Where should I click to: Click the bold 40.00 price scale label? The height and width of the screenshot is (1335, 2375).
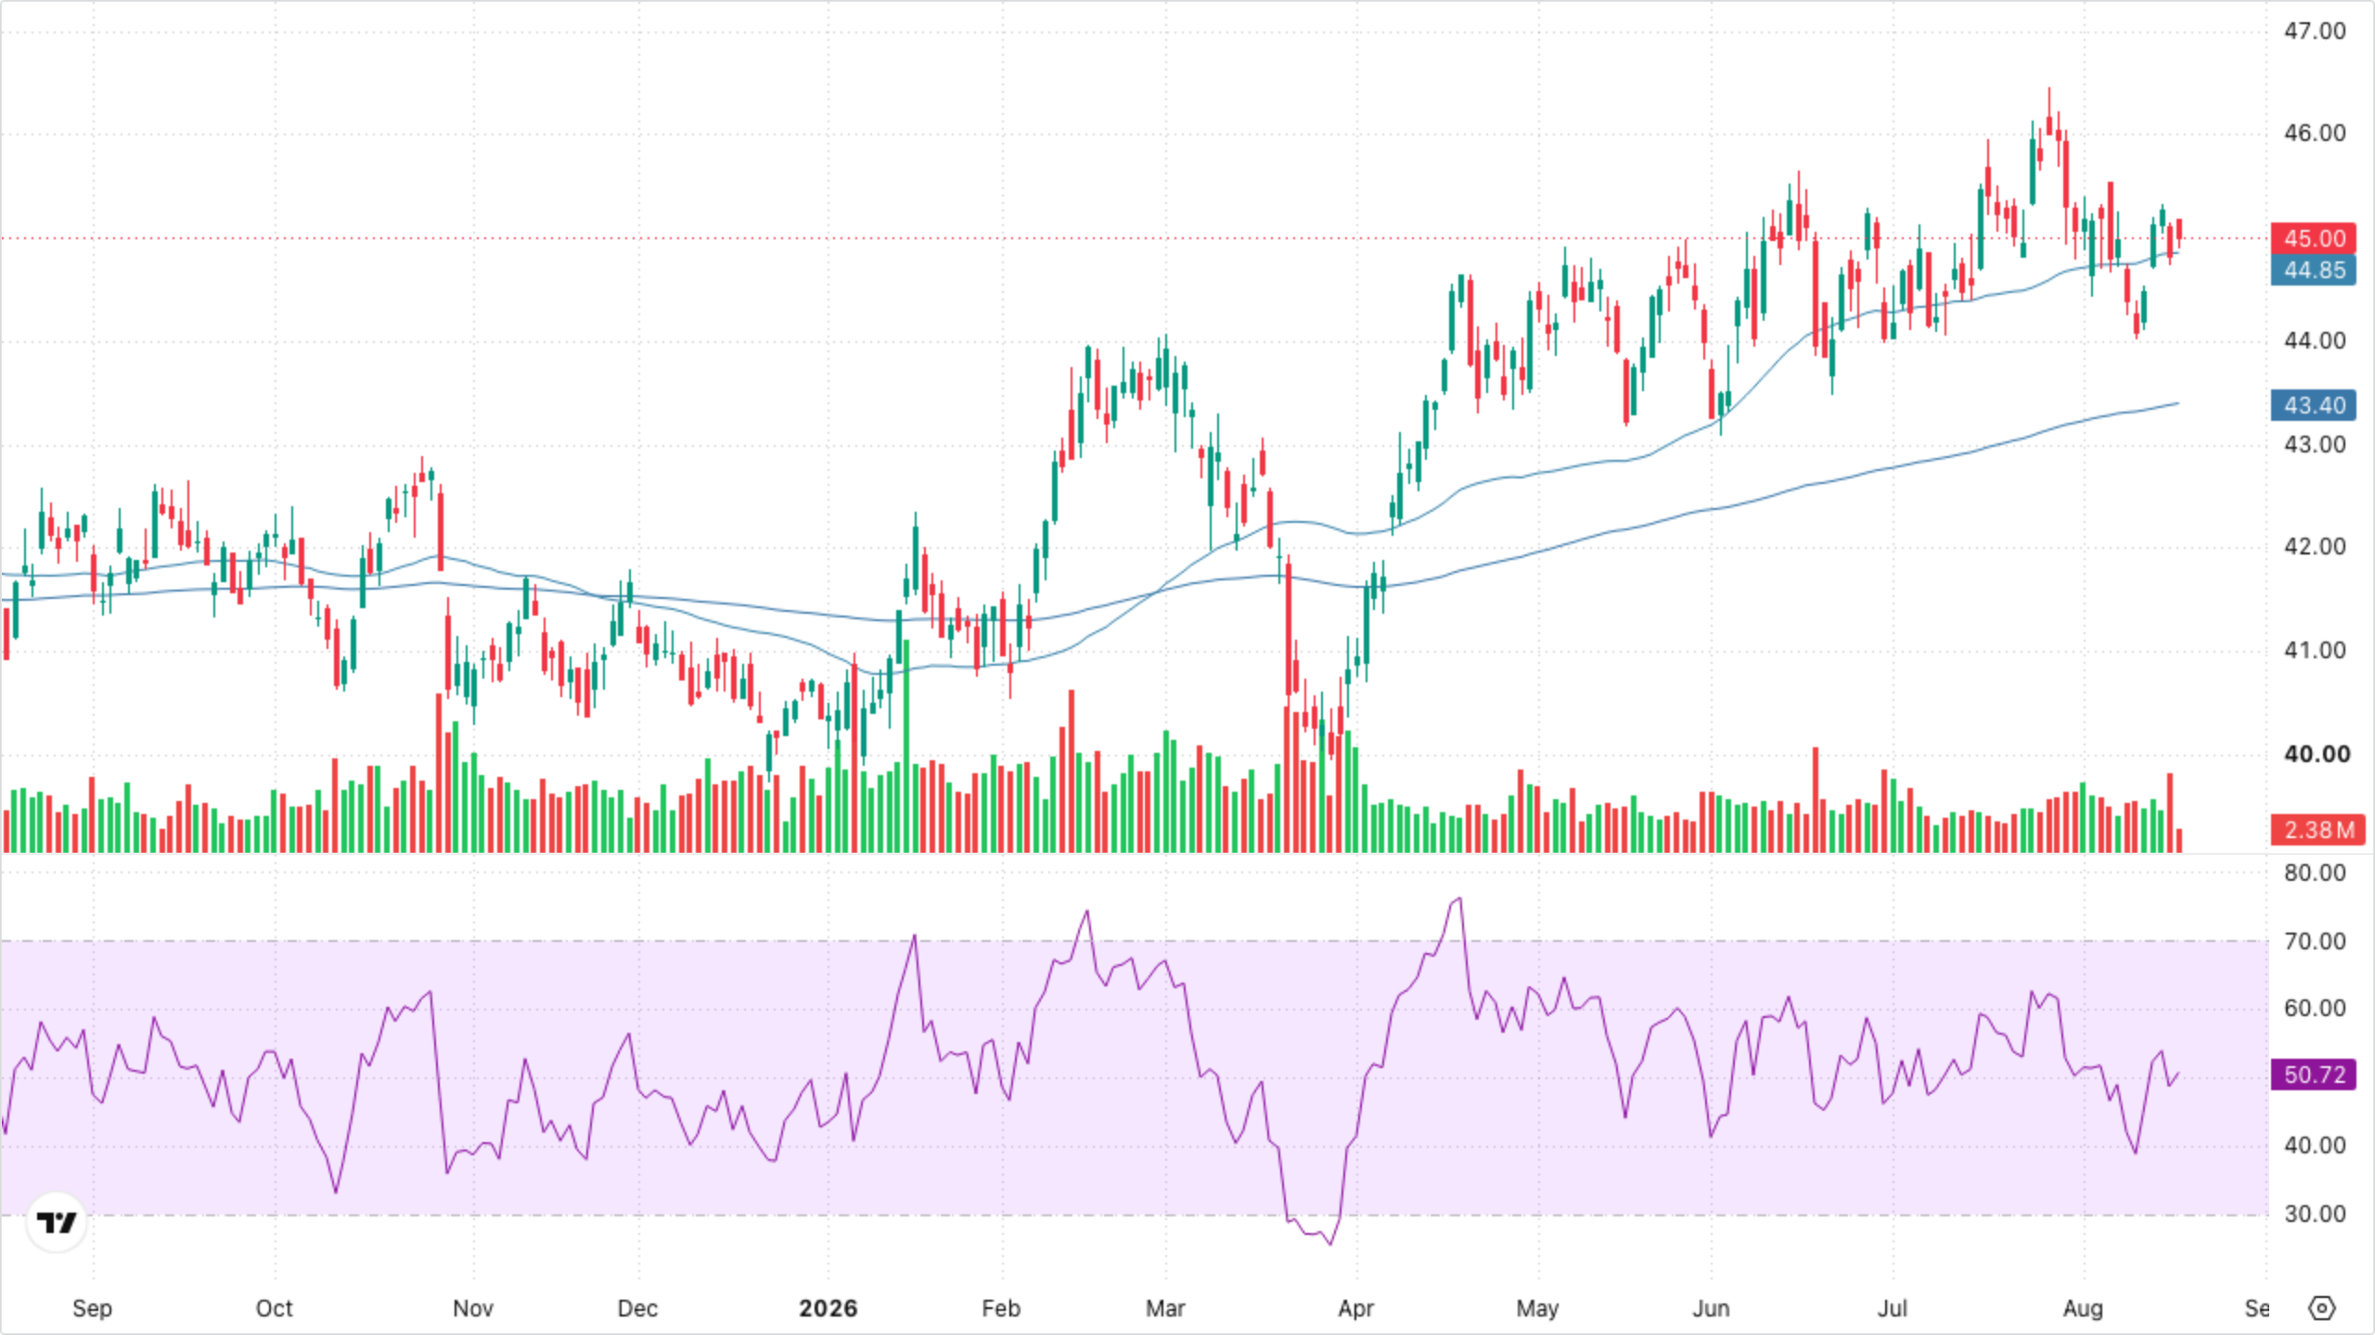tap(2317, 754)
